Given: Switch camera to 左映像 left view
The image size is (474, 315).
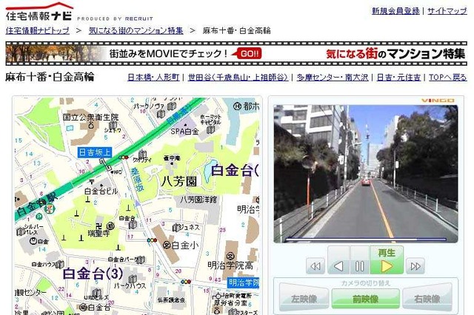Looking at the screenshot, I should coord(304,299).
